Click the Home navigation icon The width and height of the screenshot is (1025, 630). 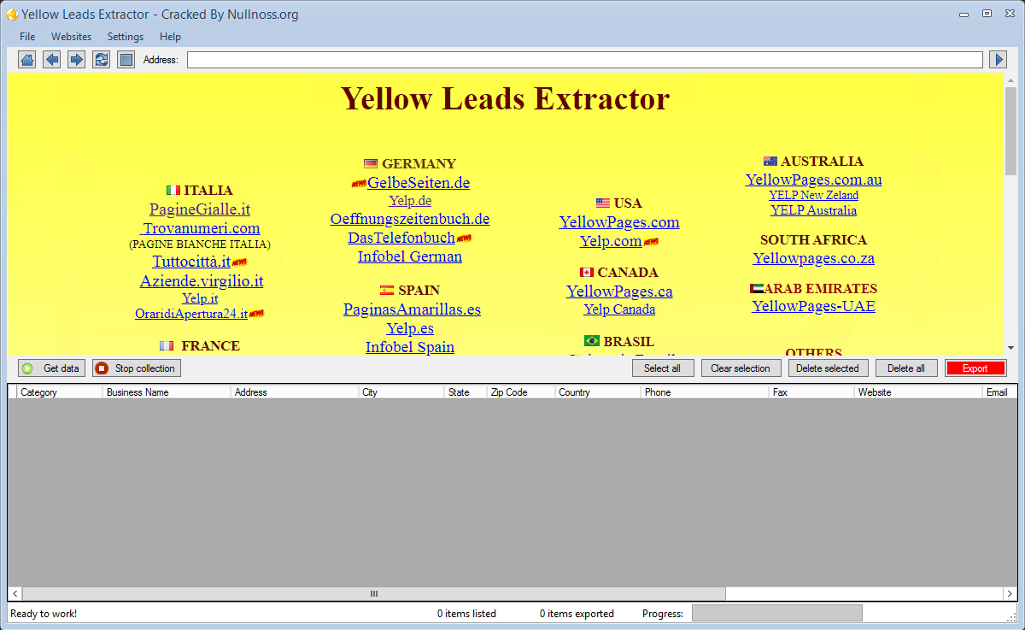click(x=26, y=60)
